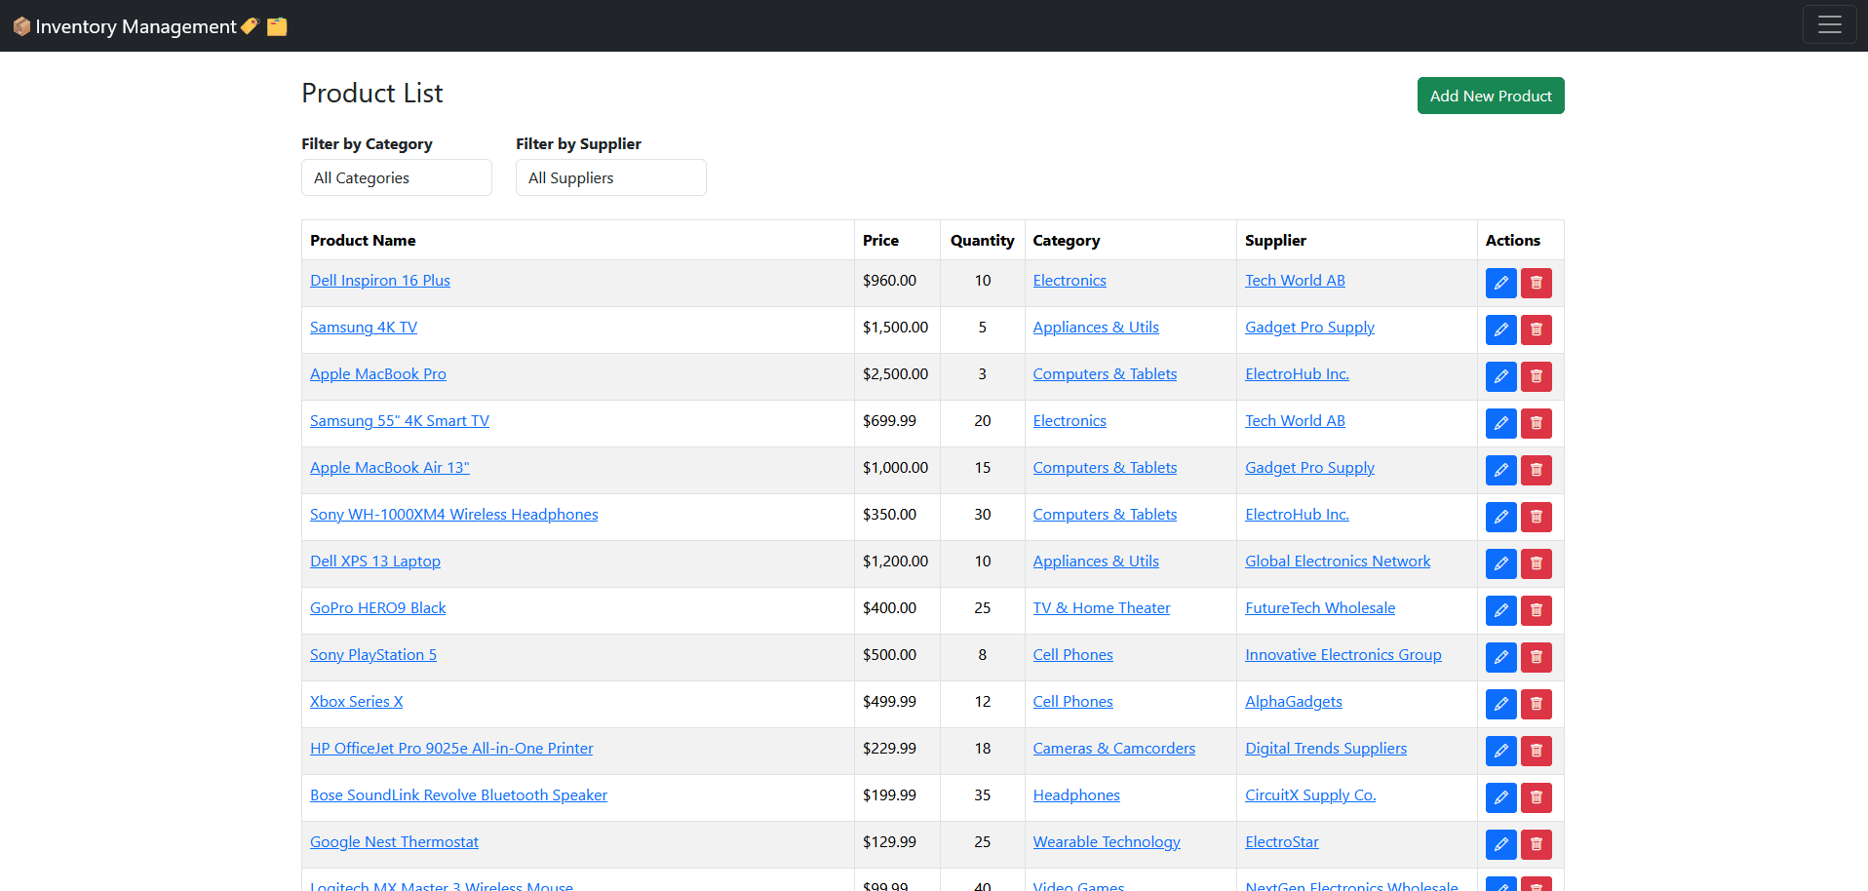Open the Headphones category link
The image size is (1868, 891).
(1076, 795)
